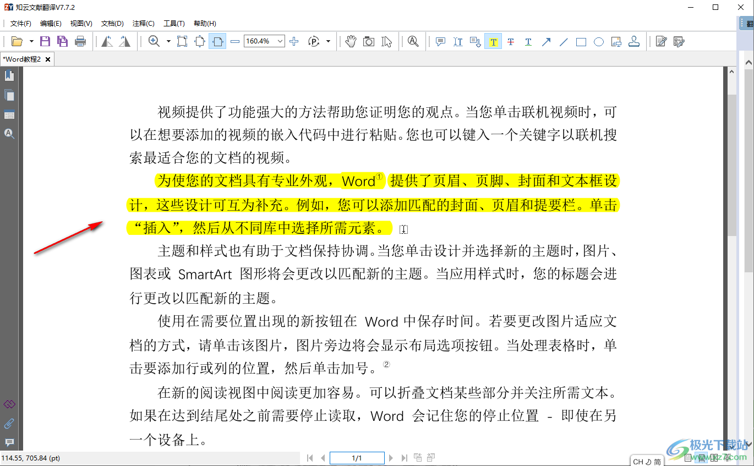Viewport: 754px width, 466px height.
Task: Add a sticky note comment
Action: pyautogui.click(x=440, y=41)
